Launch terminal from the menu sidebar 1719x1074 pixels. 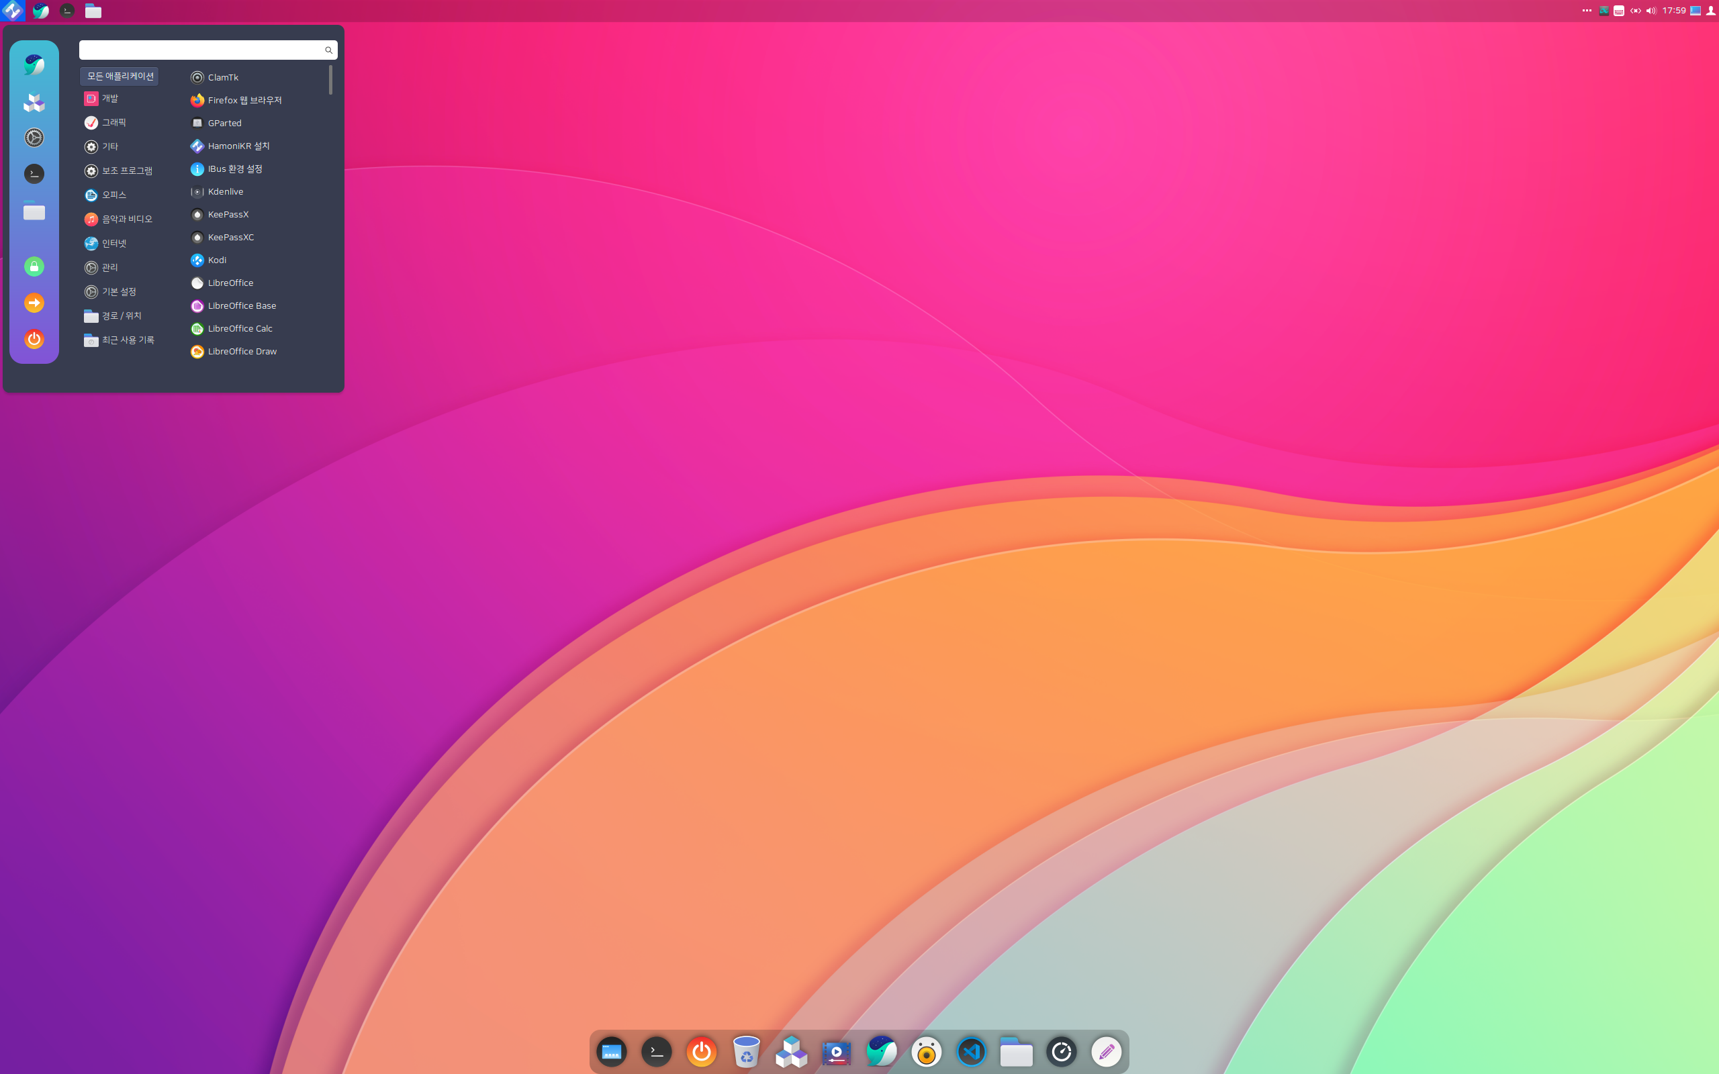[34, 174]
